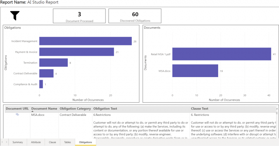Open the Tables tab
Image resolution: width=279 pixels, height=146 pixels.
coord(67,142)
